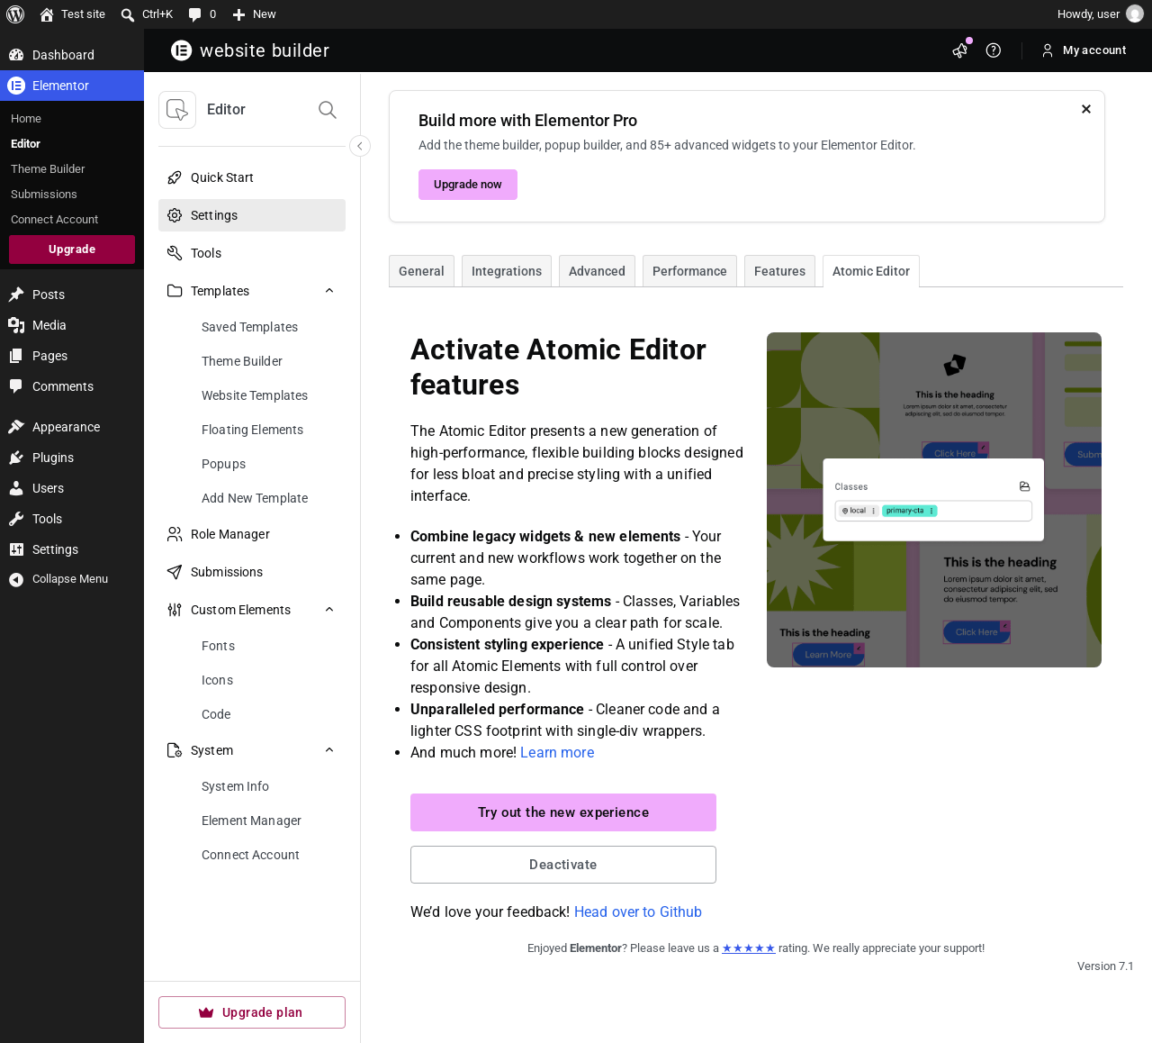Image resolution: width=1152 pixels, height=1043 pixels.
Task: Click the Atomic Editor preview image
Action: [934, 500]
